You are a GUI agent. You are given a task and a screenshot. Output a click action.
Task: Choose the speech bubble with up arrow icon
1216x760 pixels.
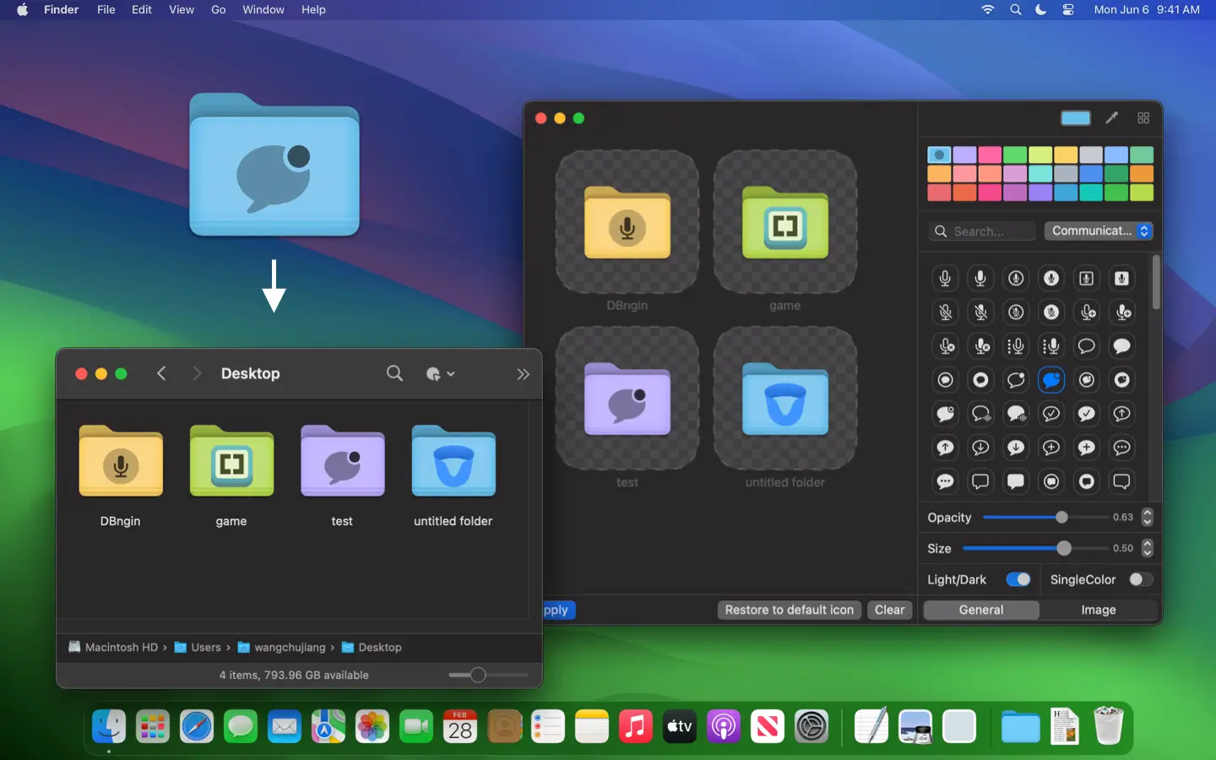(1122, 414)
